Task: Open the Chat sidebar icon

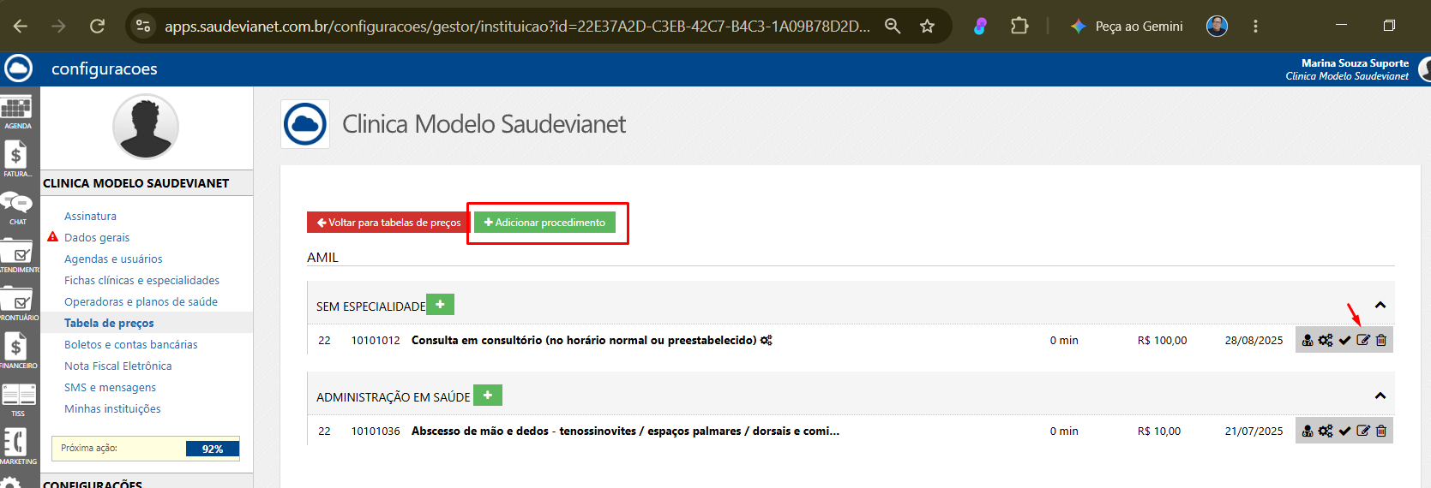Action: [16, 208]
